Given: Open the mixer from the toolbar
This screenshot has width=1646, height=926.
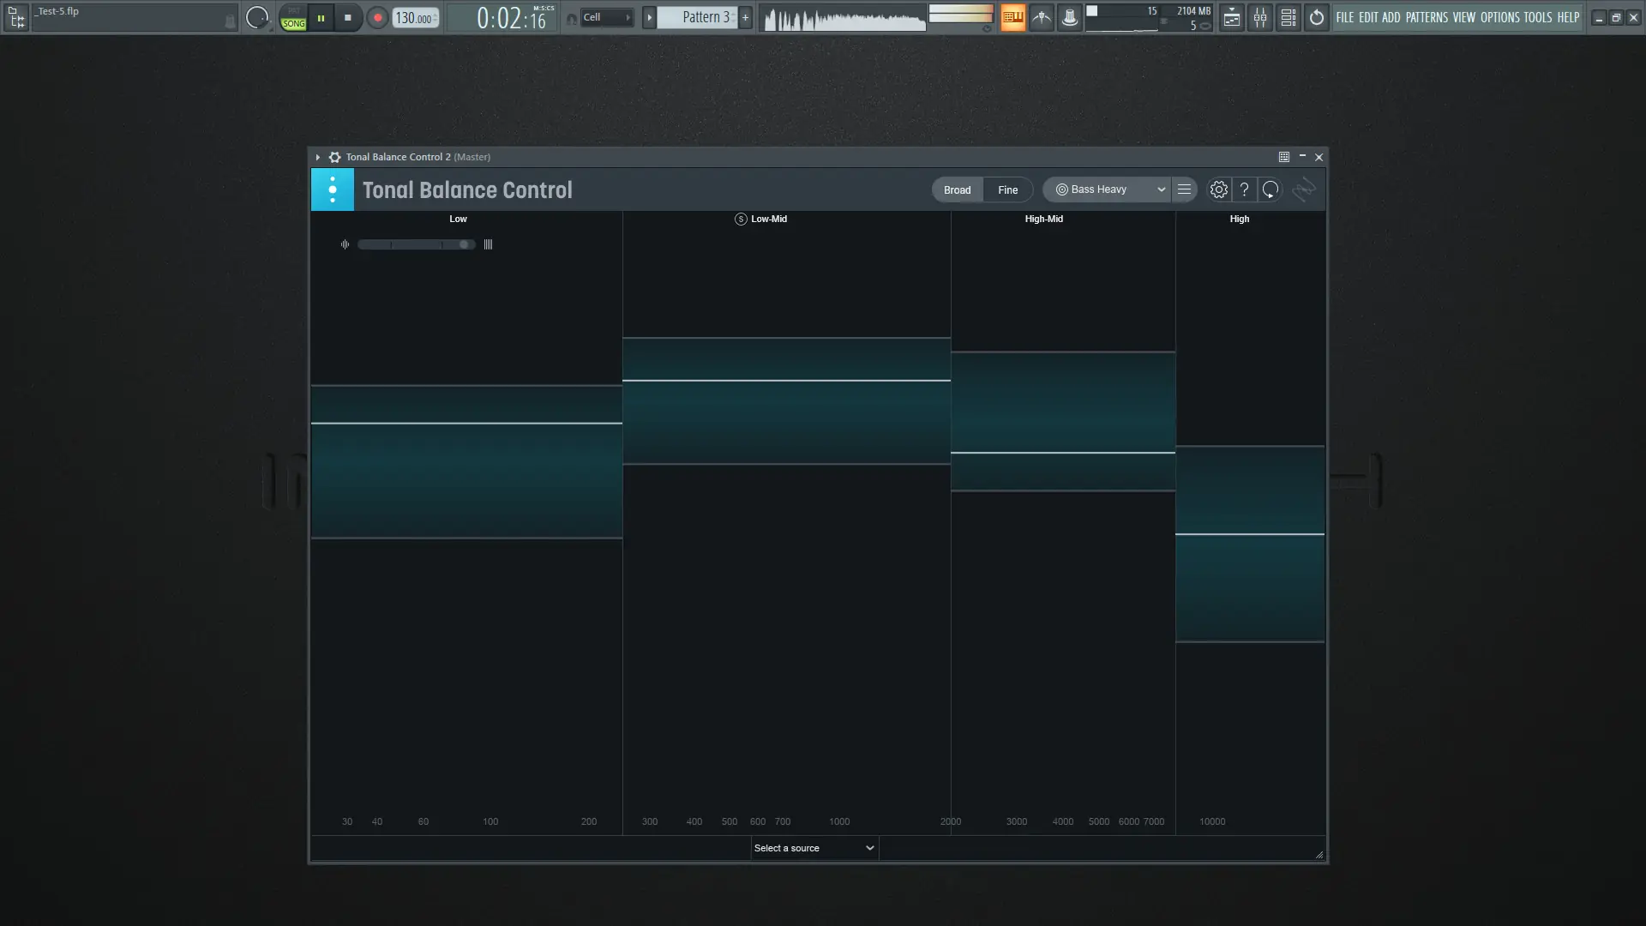Looking at the screenshot, I should click(x=1260, y=17).
